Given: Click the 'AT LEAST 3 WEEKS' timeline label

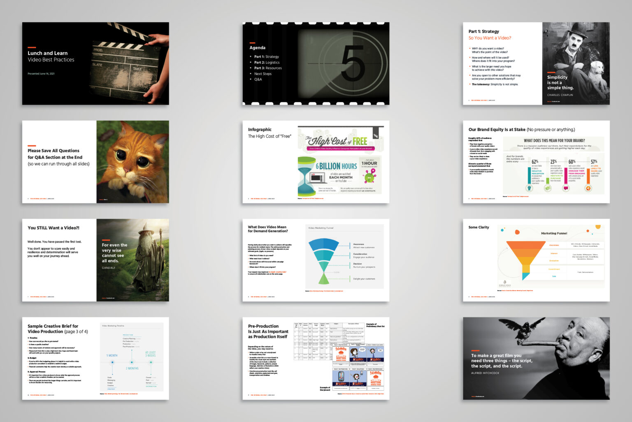Looking at the screenshot, I should [151, 354].
